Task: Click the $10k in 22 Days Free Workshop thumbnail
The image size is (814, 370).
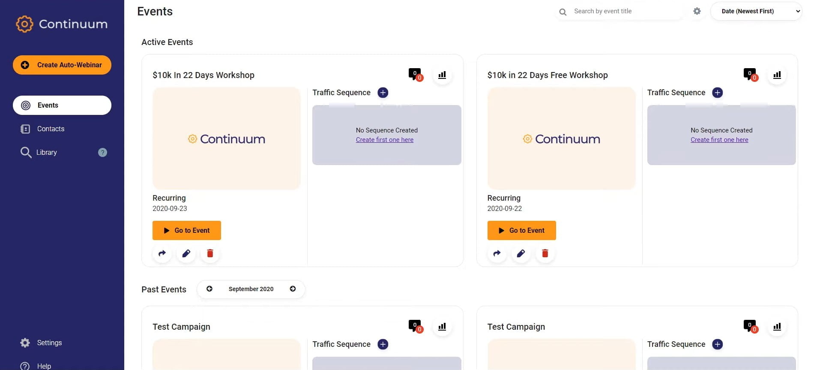Action: [562, 138]
